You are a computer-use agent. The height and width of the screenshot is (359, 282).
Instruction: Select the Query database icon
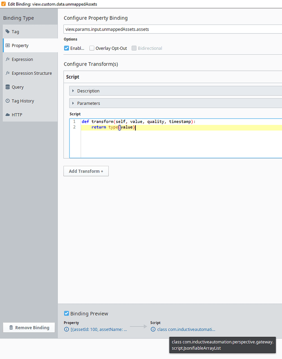click(7, 87)
